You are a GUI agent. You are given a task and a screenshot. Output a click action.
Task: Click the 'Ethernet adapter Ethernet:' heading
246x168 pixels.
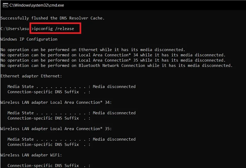click(x=31, y=76)
